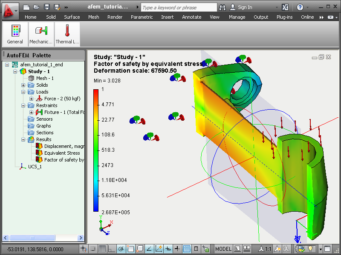
Task: Select the Sensors folder
Action: click(x=44, y=119)
